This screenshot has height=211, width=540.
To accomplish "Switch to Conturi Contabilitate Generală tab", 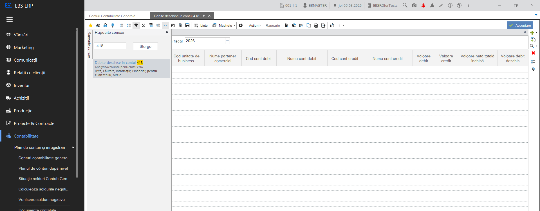I will tap(112, 16).
